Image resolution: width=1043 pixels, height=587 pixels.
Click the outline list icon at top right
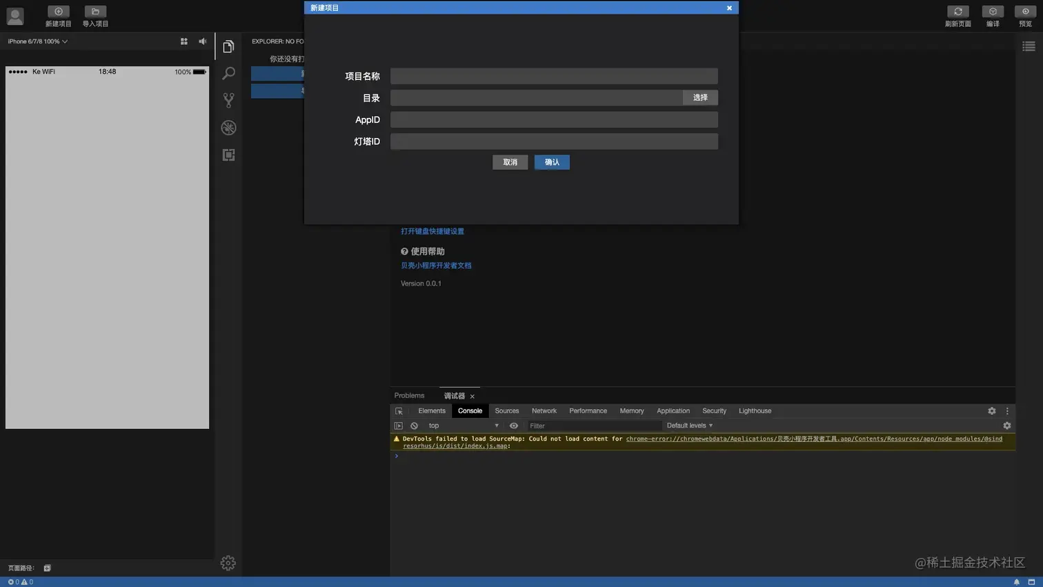1029,46
